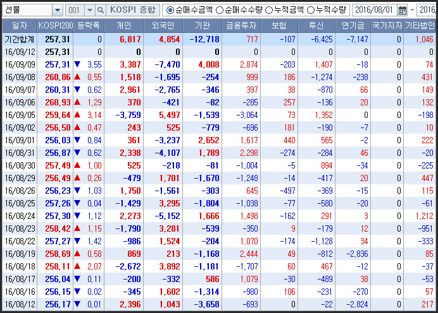Select the 16/09/09 date row
Viewport: 438px width, 313px height.
tap(219, 64)
